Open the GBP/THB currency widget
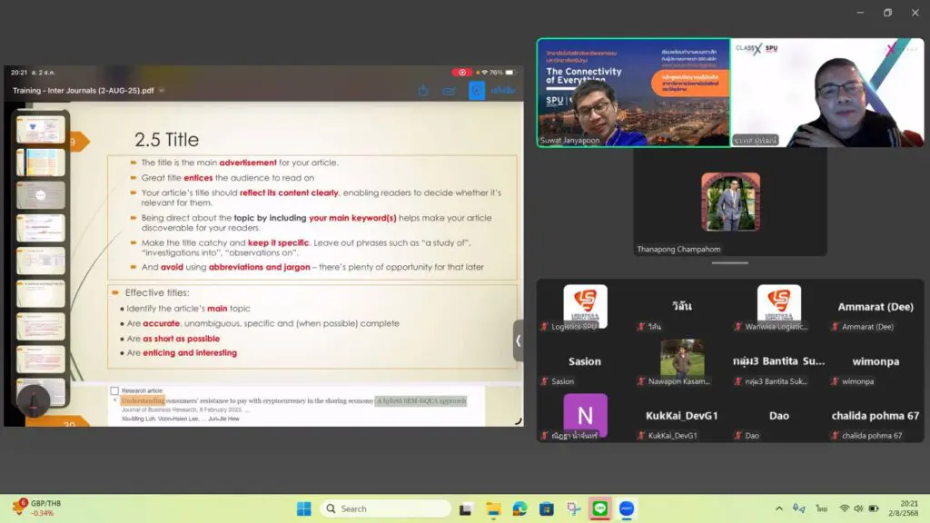Viewport: 930px width, 523px height. [36, 508]
